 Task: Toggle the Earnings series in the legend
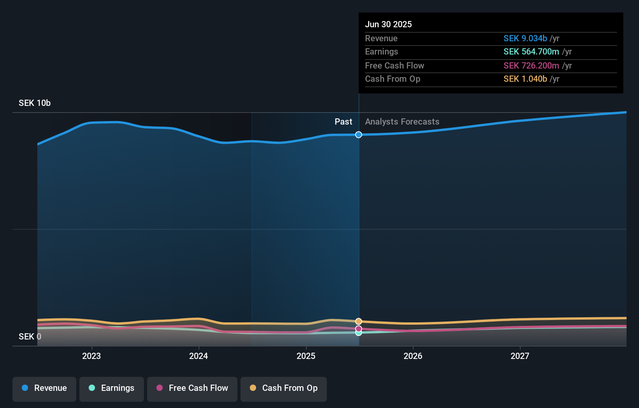point(112,389)
